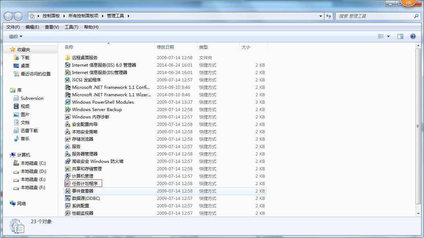Click the refresh button beside address bar

329,16
